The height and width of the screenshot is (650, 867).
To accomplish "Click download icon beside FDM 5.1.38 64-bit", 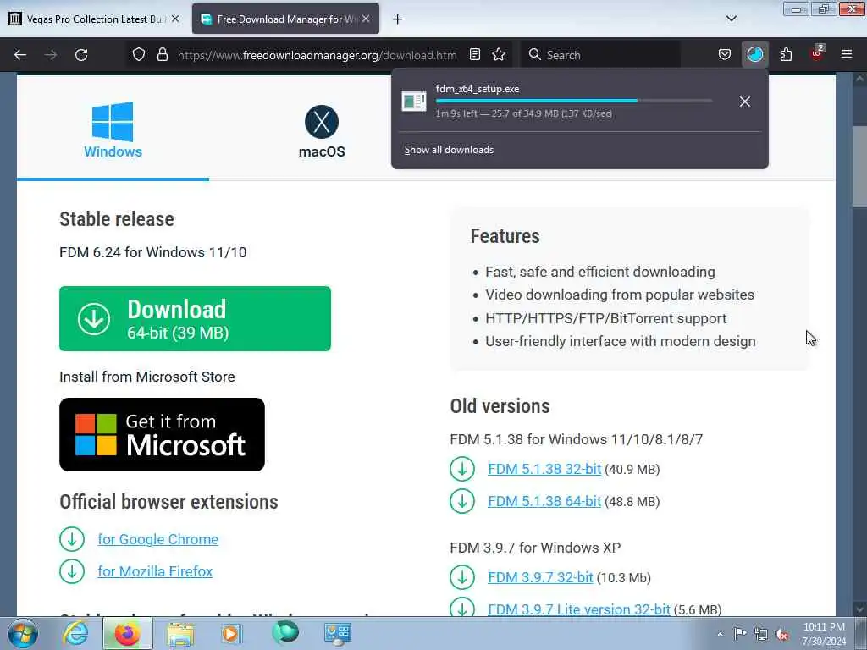I will coord(462,501).
